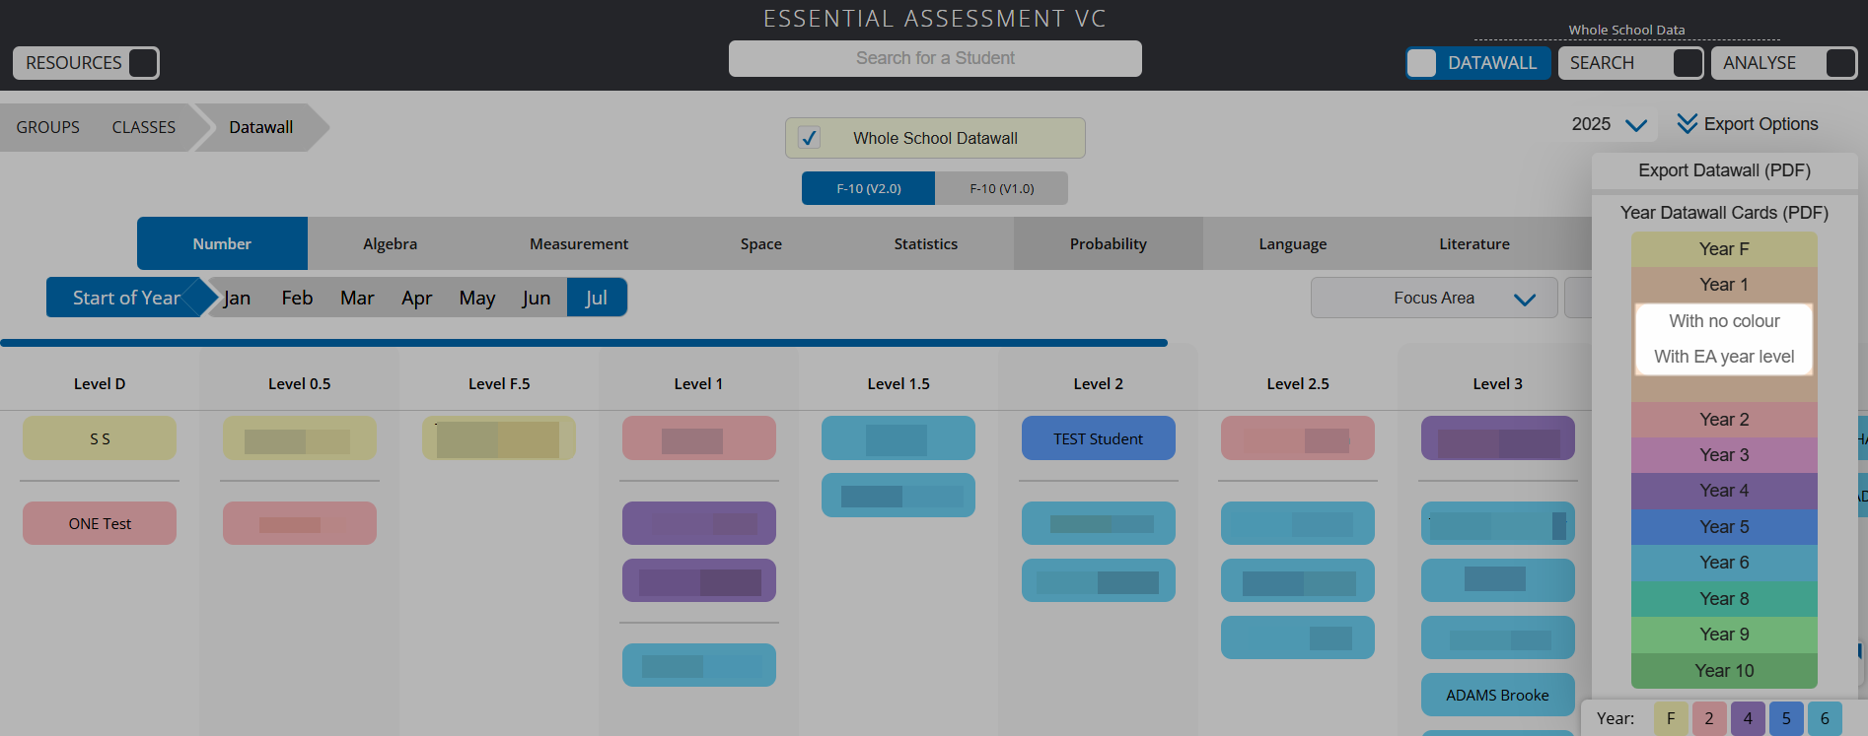Toggle the ANALYSE switch box
Image resolution: width=1868 pixels, height=736 pixels.
(1840, 63)
